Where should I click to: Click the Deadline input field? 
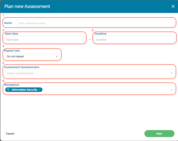tap(134, 40)
